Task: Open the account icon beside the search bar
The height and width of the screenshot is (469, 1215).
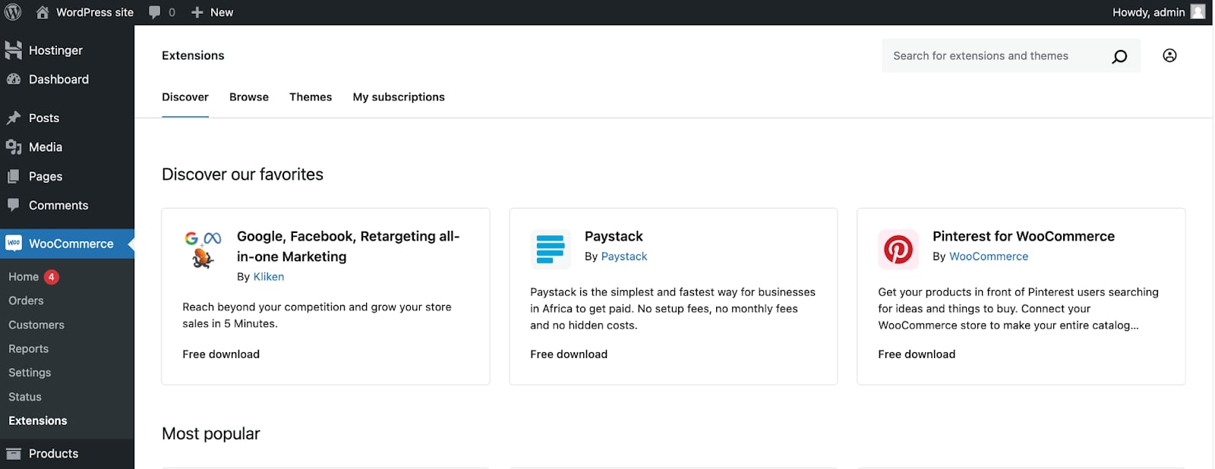Action: click(x=1170, y=55)
